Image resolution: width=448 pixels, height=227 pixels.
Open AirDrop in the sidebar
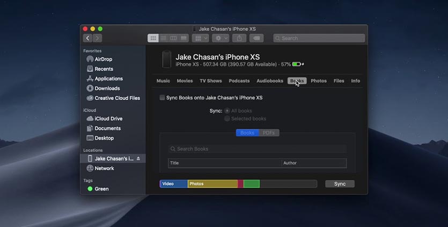tap(103, 59)
